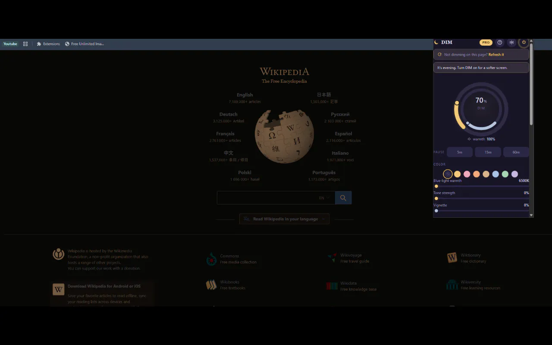
Task: Click the DIM popup scrollbar thumb
Action: point(531,84)
